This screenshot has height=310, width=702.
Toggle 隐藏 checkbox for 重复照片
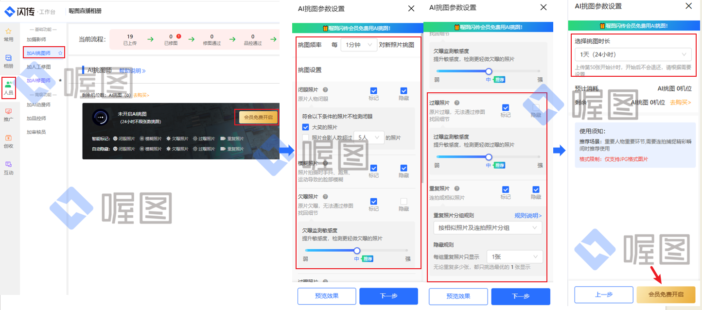(x=536, y=189)
